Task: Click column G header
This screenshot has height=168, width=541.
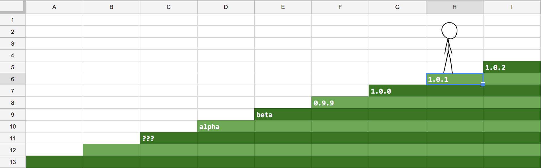Action: pyautogui.click(x=397, y=7)
